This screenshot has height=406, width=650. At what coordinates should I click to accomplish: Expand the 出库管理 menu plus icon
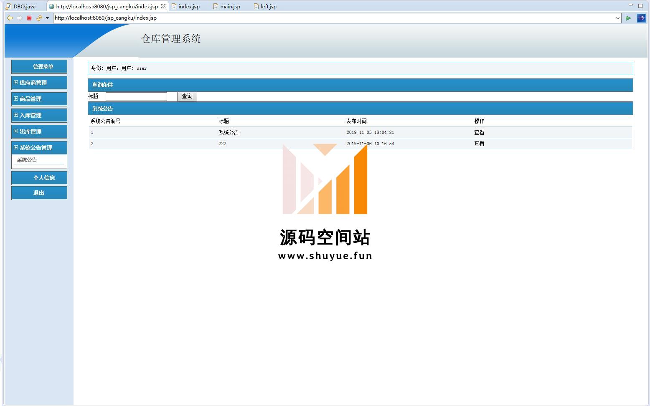click(x=16, y=131)
